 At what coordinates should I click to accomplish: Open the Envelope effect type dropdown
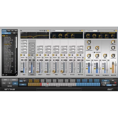pos(58,31)
